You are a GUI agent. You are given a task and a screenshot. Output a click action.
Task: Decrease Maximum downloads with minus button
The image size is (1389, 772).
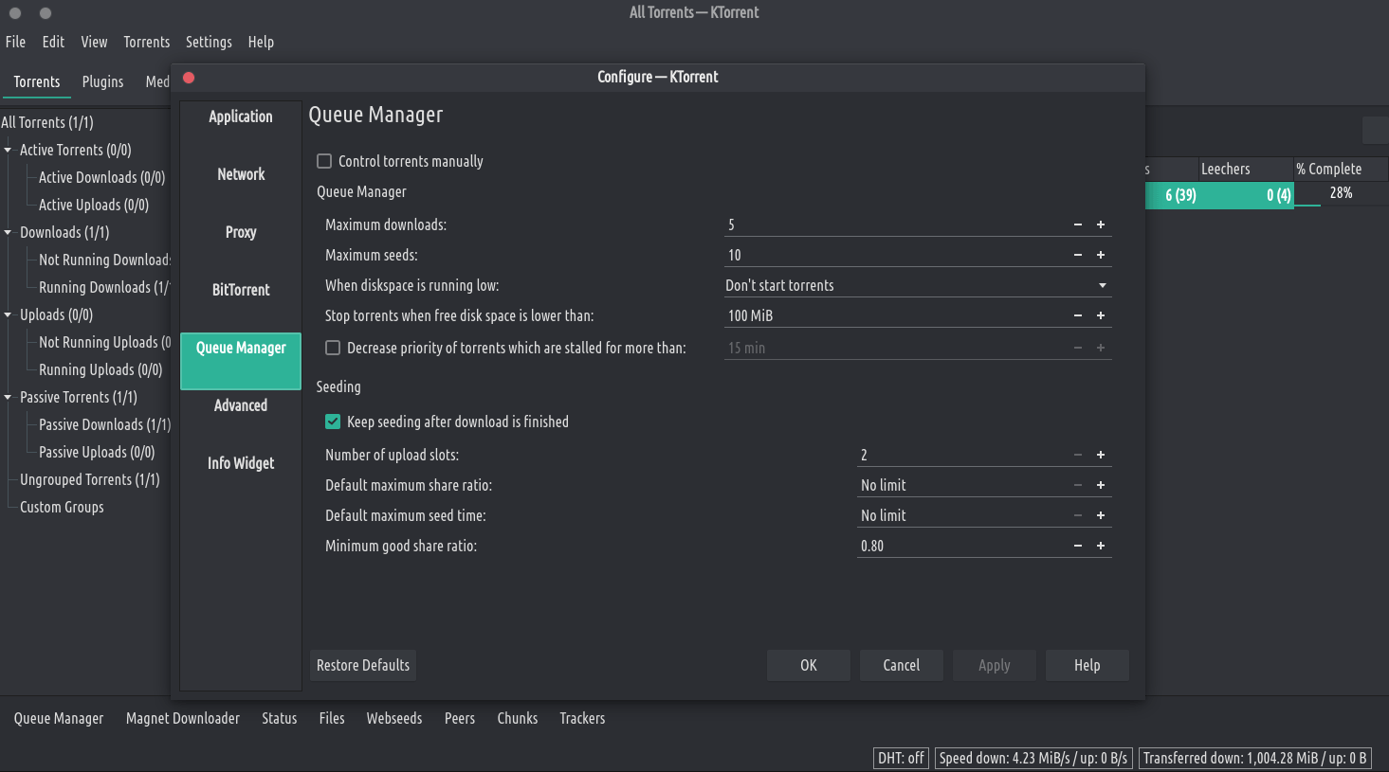coord(1078,224)
